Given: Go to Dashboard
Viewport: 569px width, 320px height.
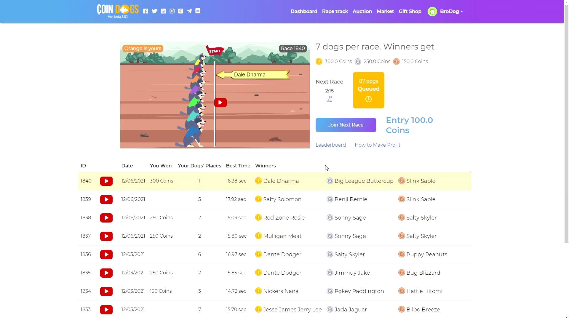Looking at the screenshot, I should pos(304,12).
